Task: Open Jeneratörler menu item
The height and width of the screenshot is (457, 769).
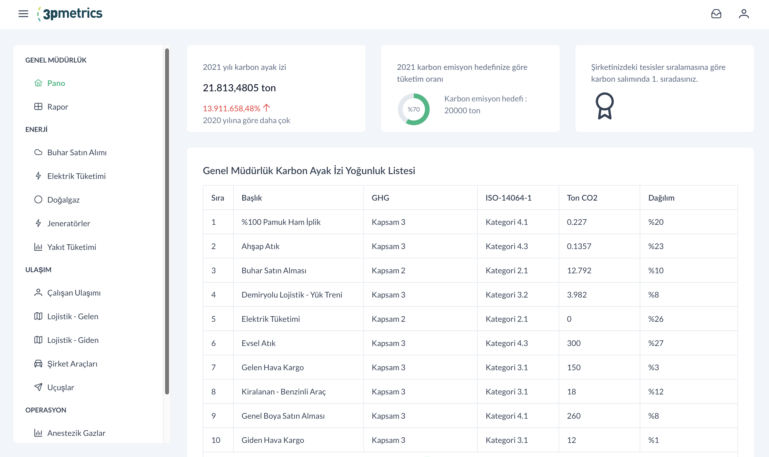Action: point(69,224)
